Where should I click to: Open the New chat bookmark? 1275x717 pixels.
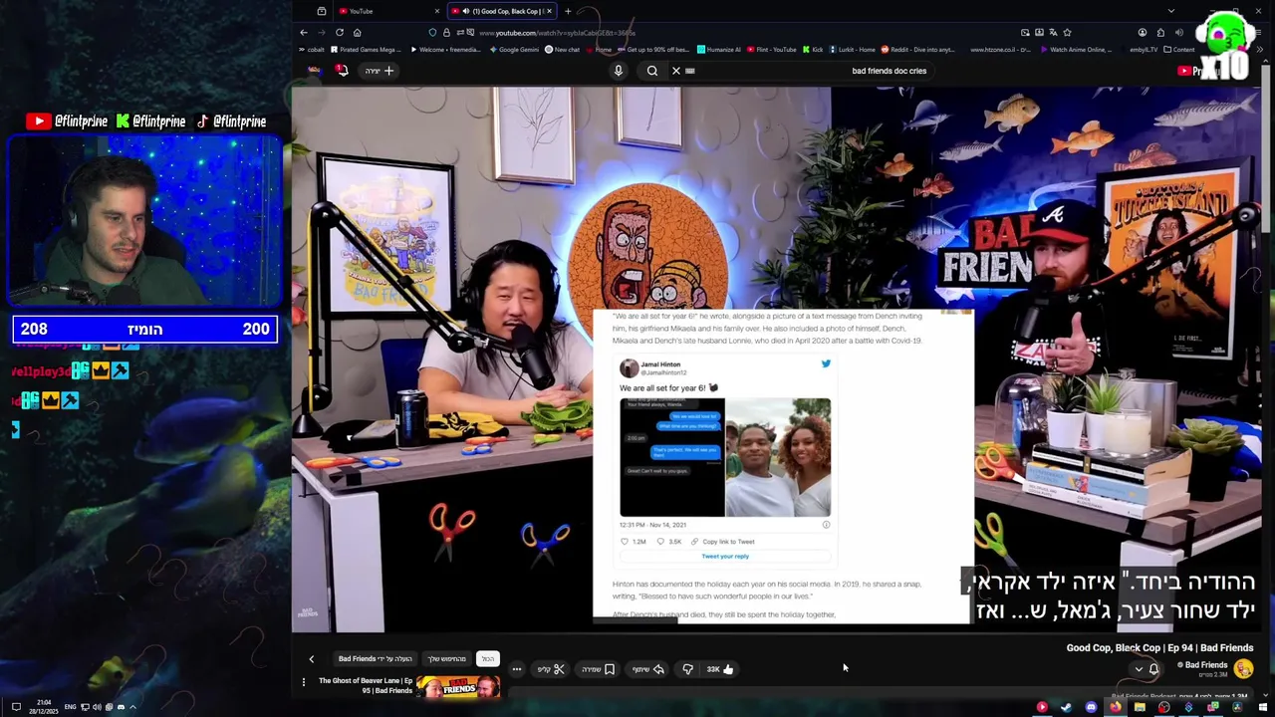coord(563,50)
